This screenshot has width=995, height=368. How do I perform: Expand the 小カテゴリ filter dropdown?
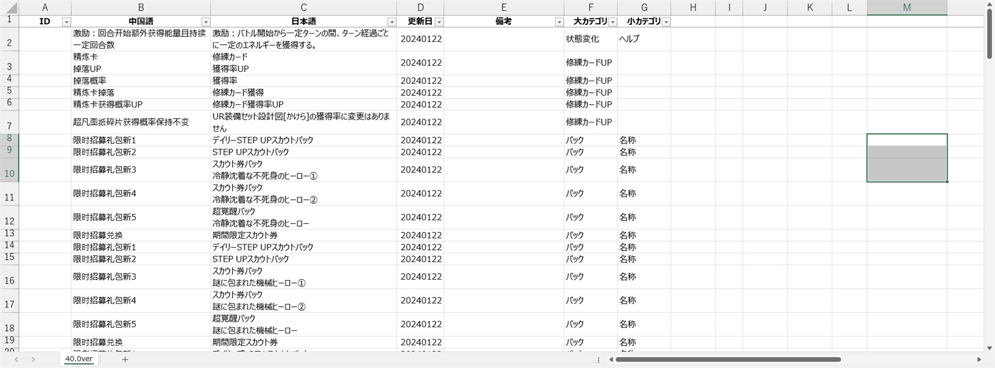666,22
